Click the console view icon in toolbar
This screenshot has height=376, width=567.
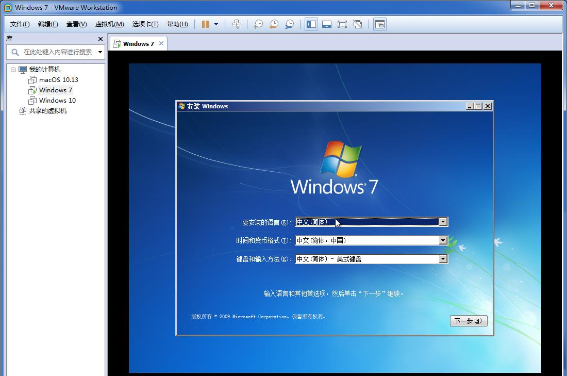click(380, 24)
